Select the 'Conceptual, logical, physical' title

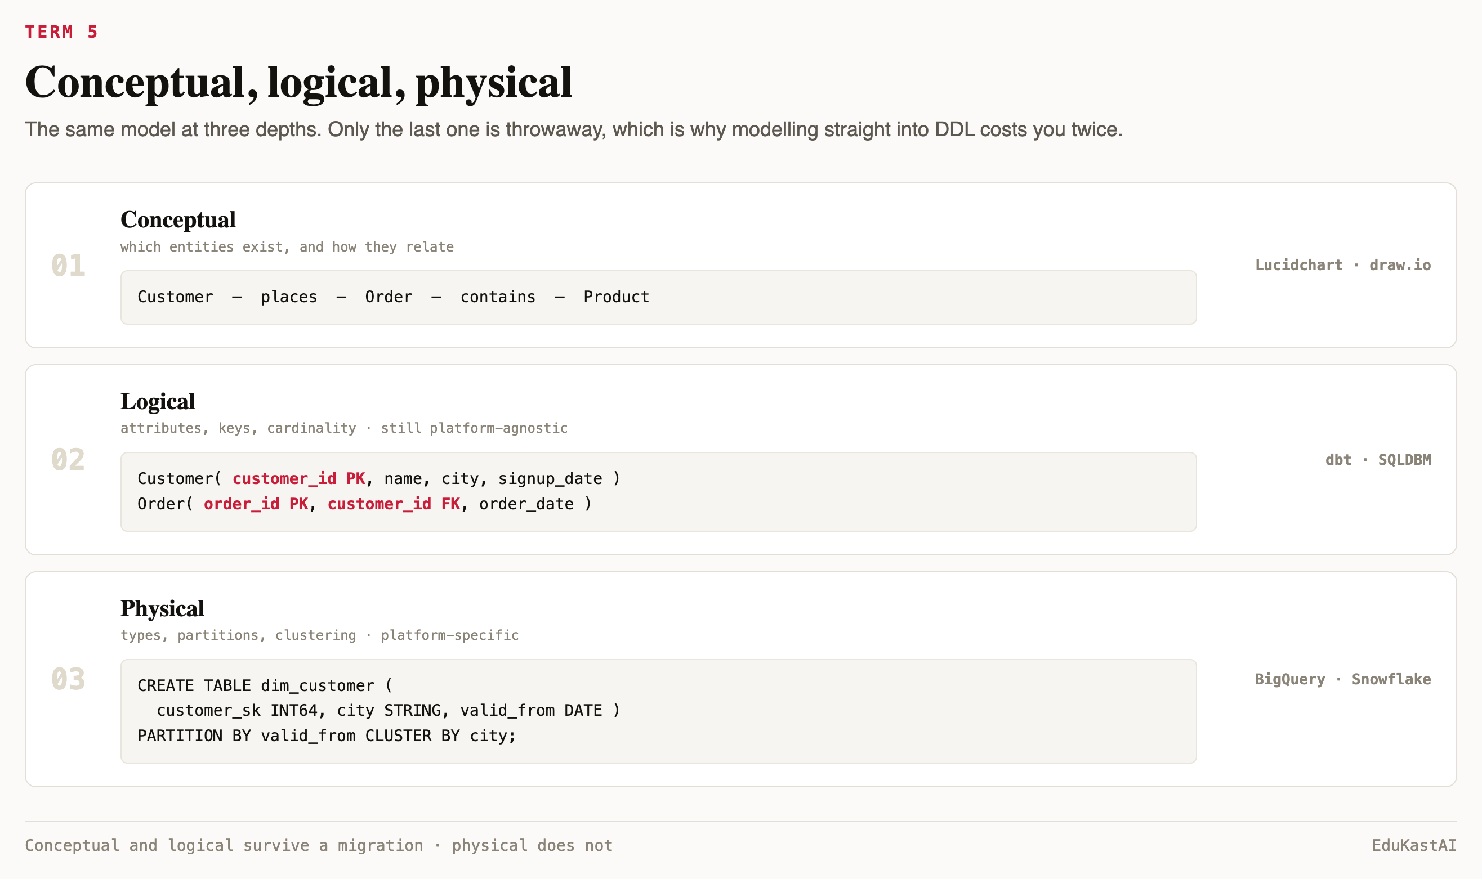[298, 83]
